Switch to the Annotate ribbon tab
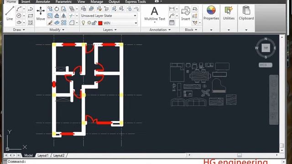This screenshot has height=164, width=292. [43, 2]
